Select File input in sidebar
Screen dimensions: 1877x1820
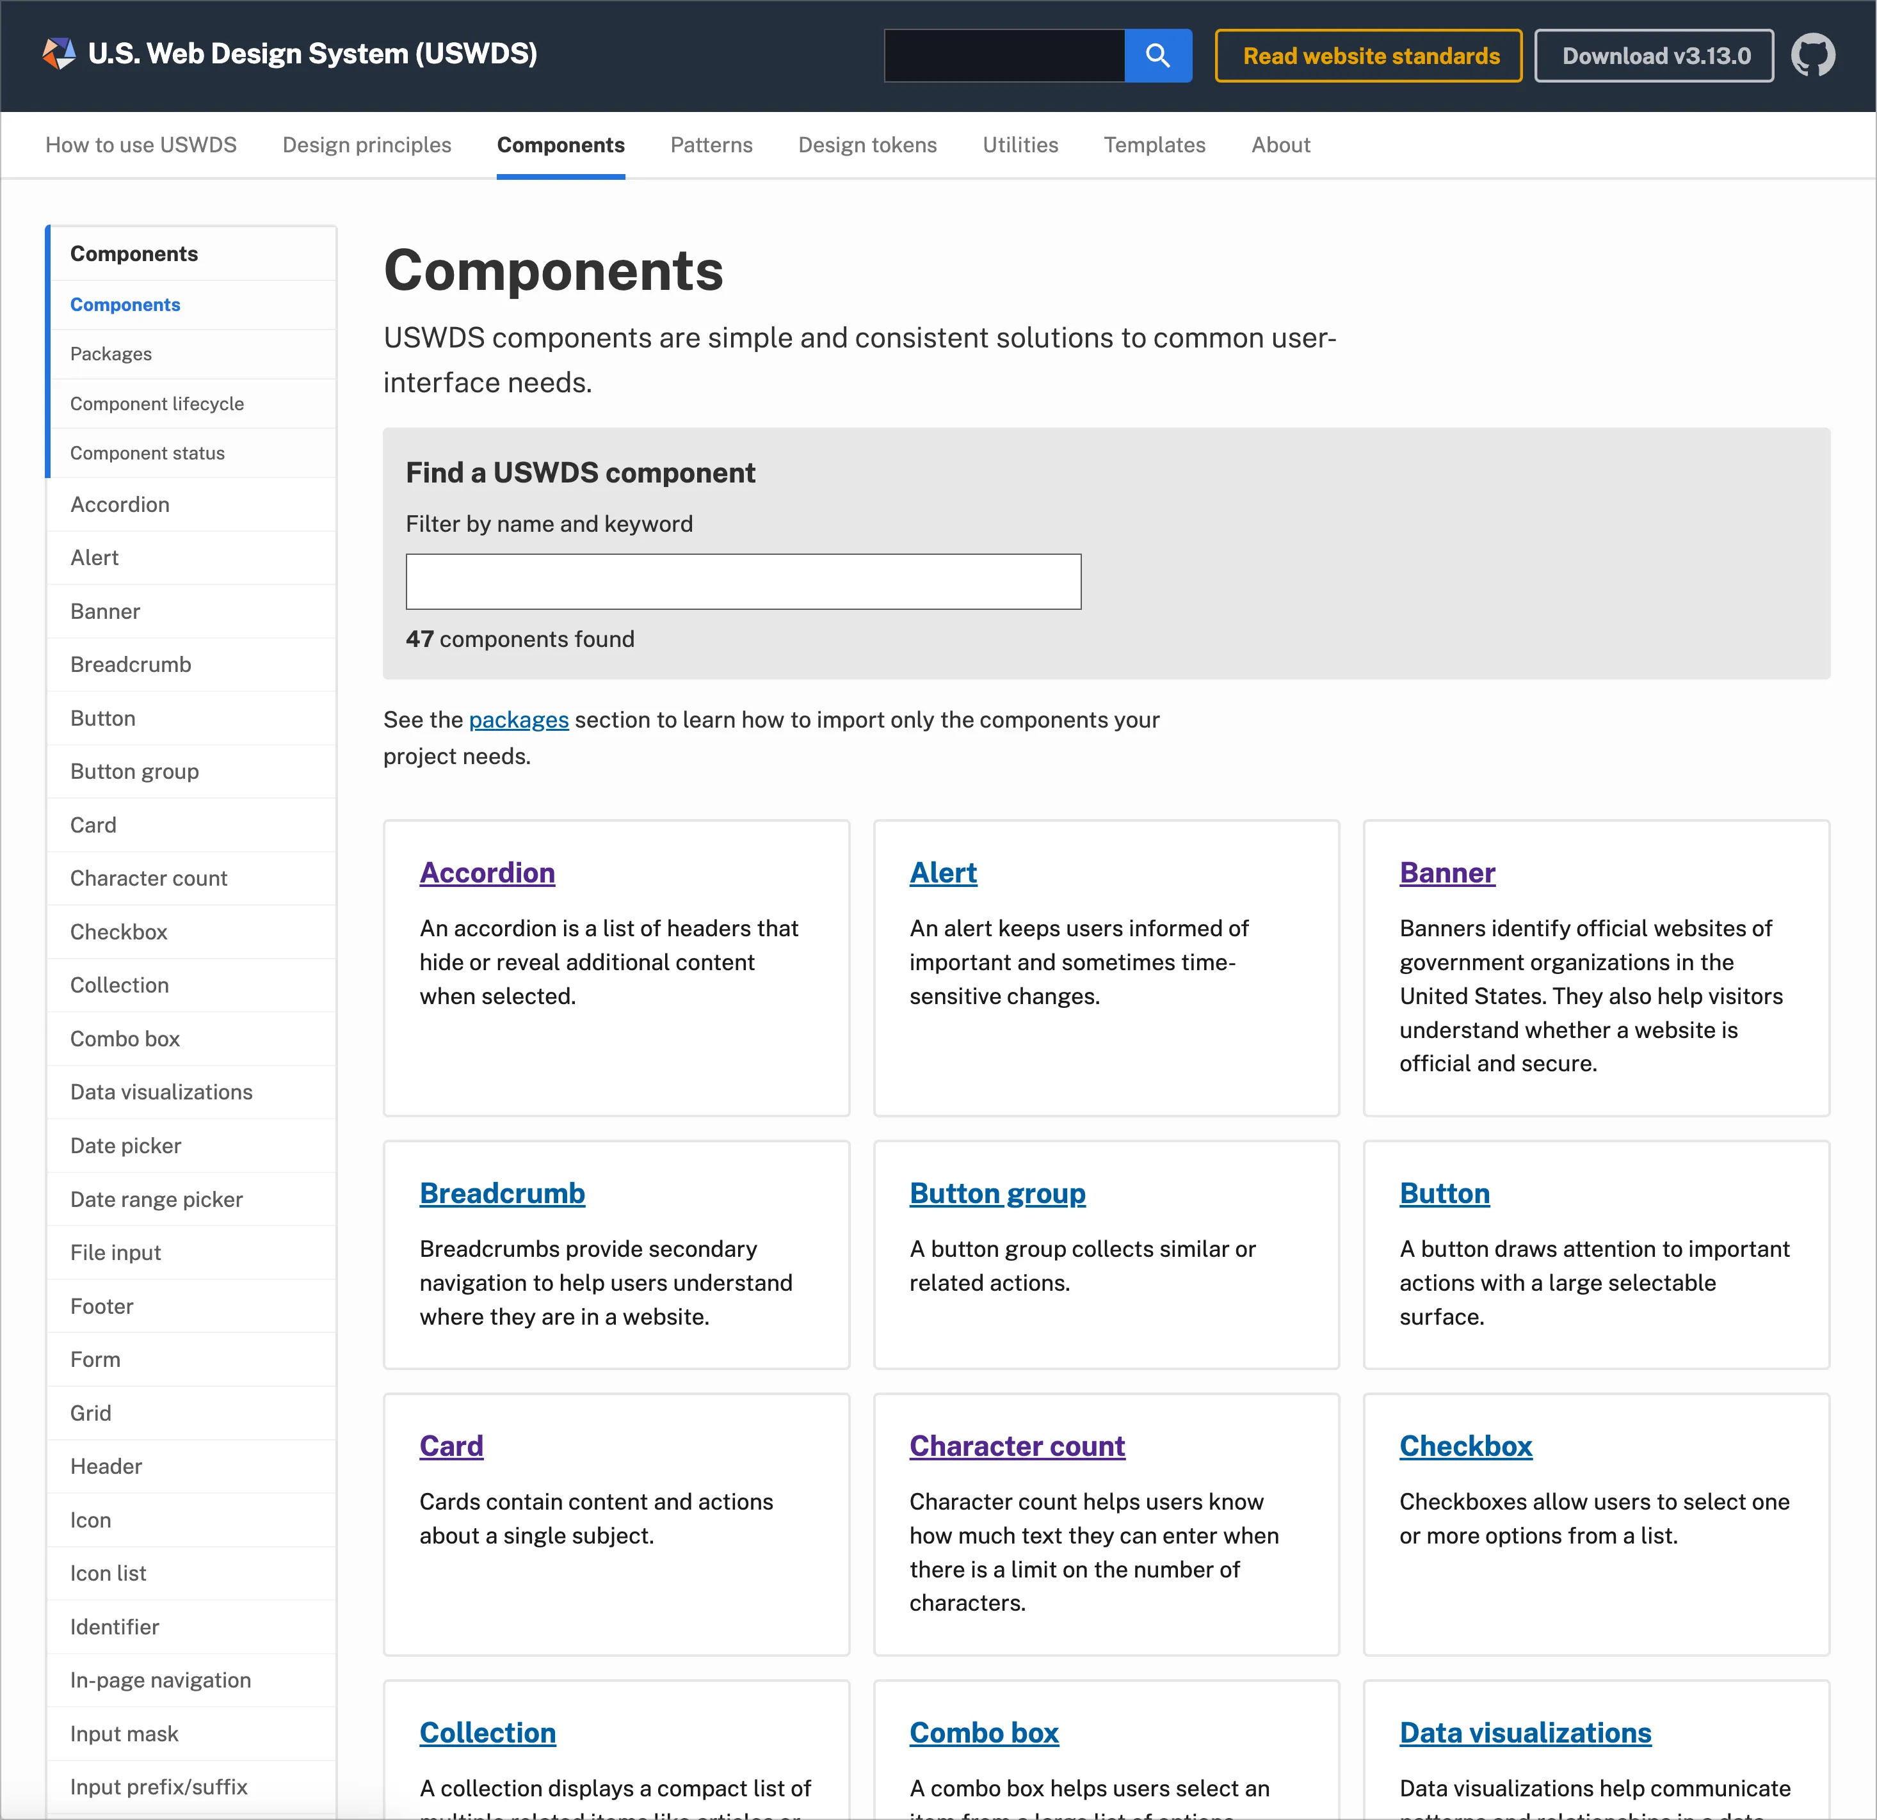(x=193, y=1252)
